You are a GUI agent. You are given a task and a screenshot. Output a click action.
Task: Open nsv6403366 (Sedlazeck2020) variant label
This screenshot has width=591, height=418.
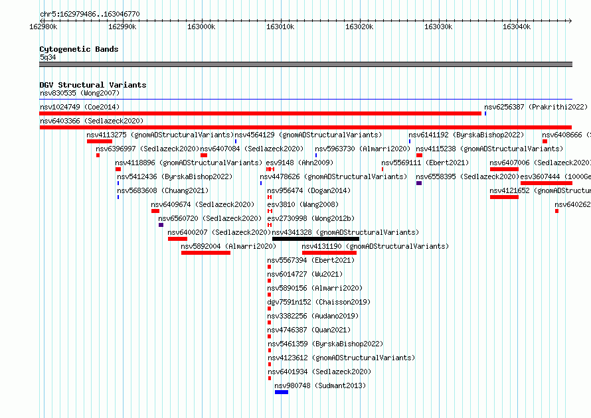92,121
